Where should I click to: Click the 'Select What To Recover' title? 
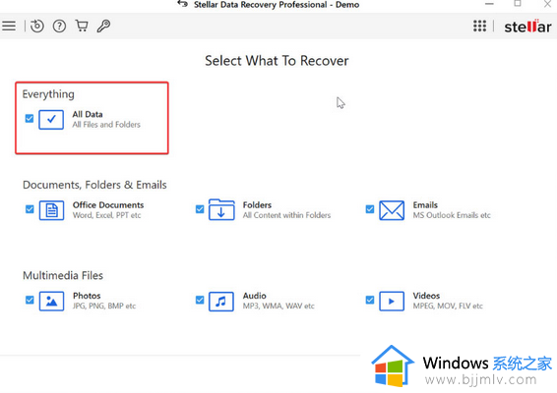[x=277, y=61]
